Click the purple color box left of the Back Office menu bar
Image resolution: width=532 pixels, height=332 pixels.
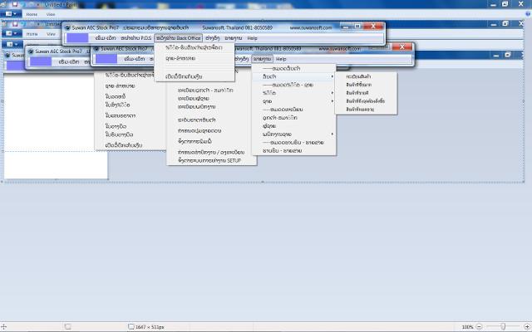point(77,38)
